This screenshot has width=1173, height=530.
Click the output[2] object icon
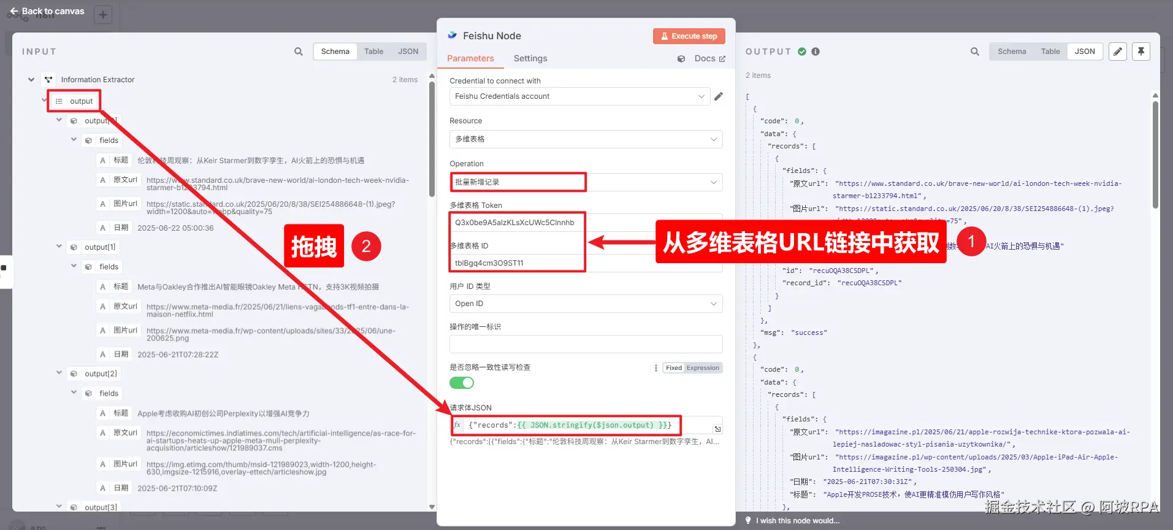pyautogui.click(x=74, y=374)
